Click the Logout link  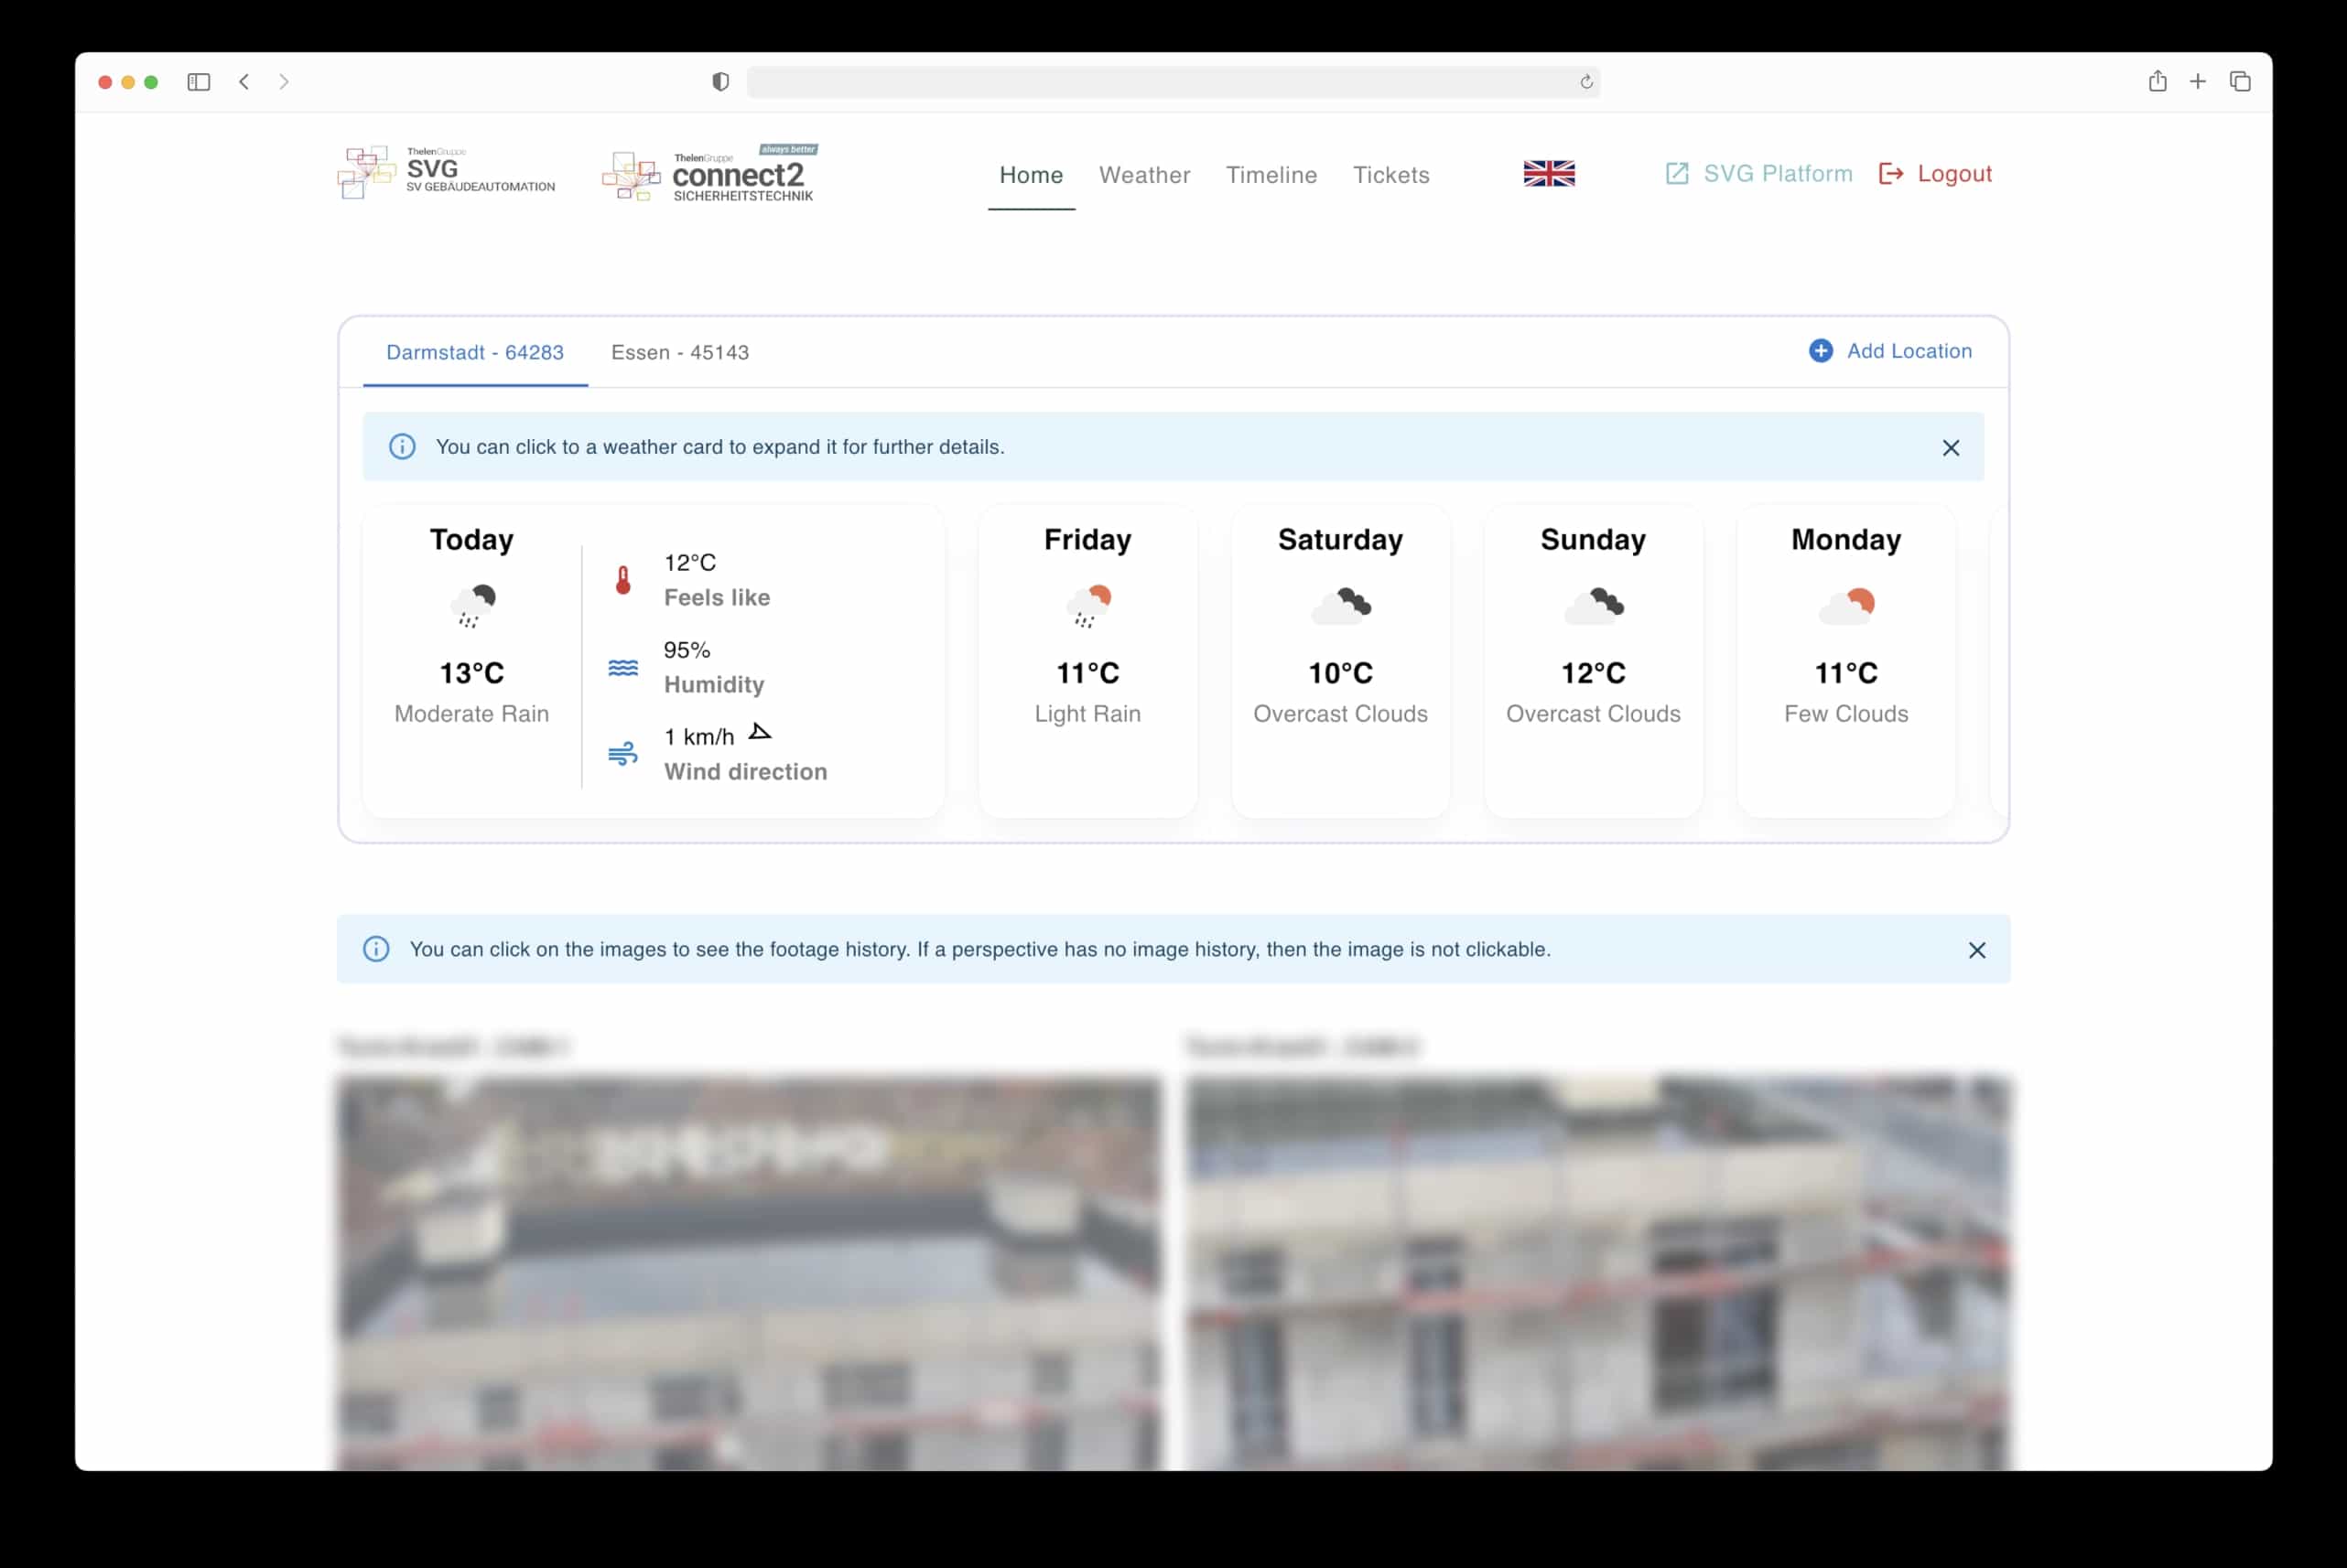pos(1936,174)
